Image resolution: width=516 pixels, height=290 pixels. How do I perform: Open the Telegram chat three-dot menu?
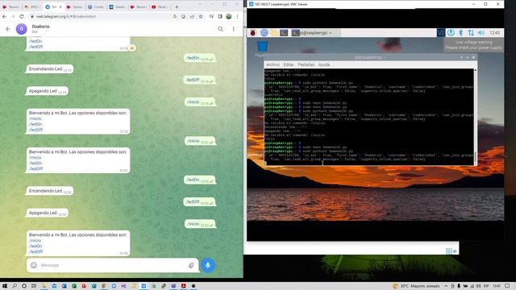point(233,29)
